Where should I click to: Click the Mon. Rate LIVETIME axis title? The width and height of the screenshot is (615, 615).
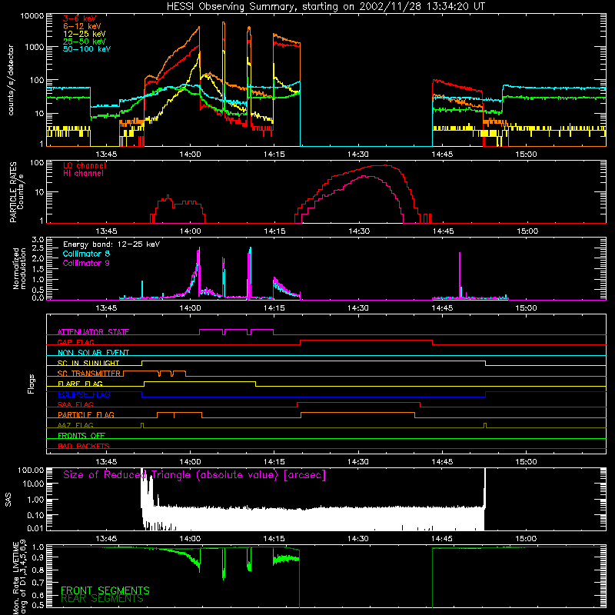(18, 576)
